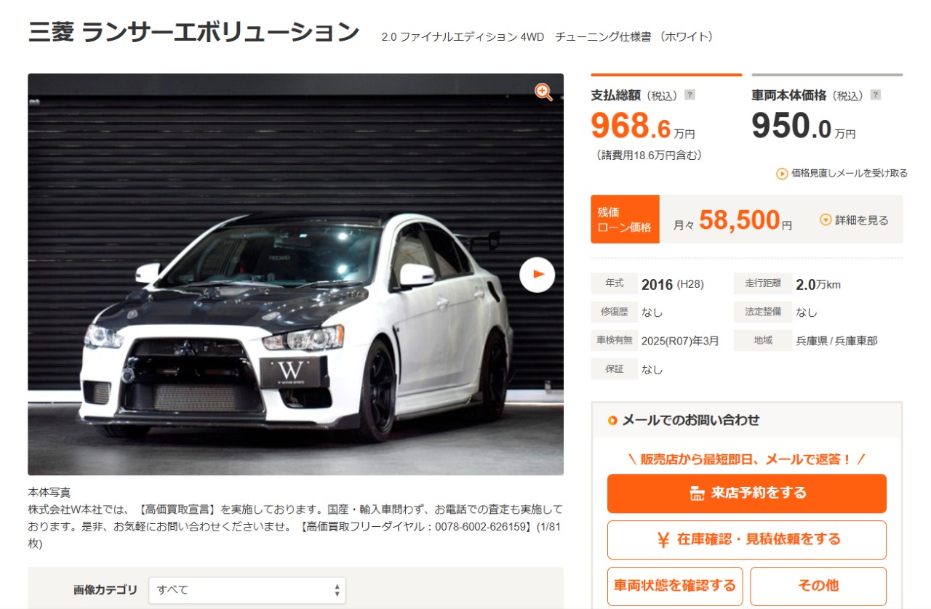Click the white Lancer Evolution main photo
This screenshot has height=609, width=931.
(295, 275)
